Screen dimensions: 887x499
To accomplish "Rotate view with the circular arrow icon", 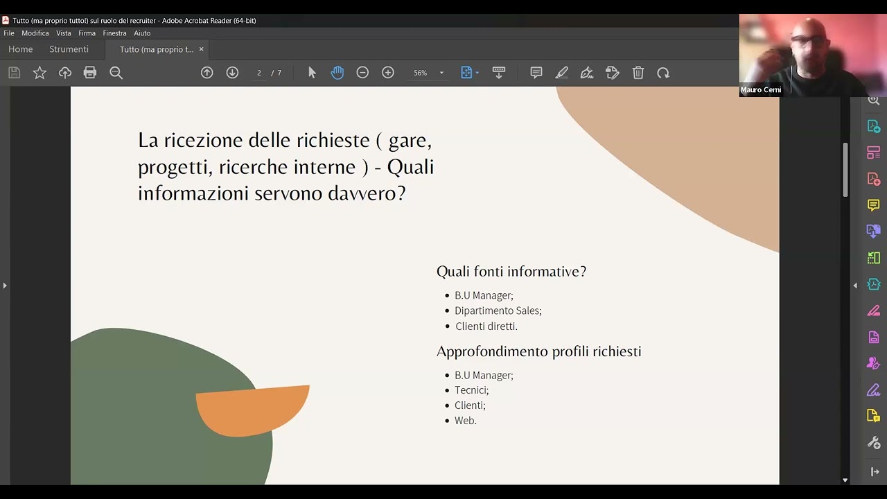I will [x=663, y=73].
